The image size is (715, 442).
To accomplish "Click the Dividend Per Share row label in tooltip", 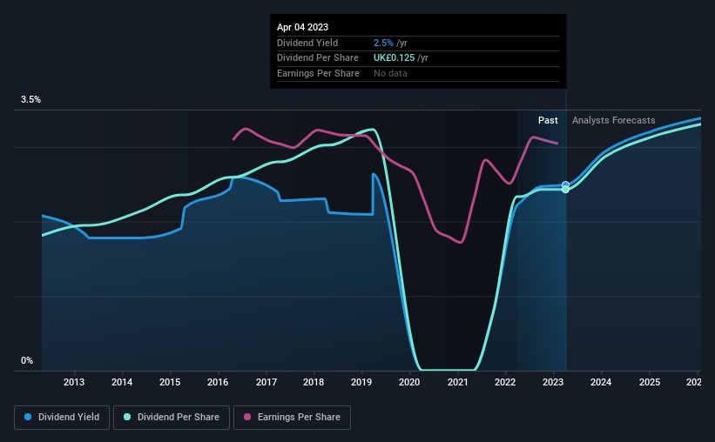I will 318,58.
